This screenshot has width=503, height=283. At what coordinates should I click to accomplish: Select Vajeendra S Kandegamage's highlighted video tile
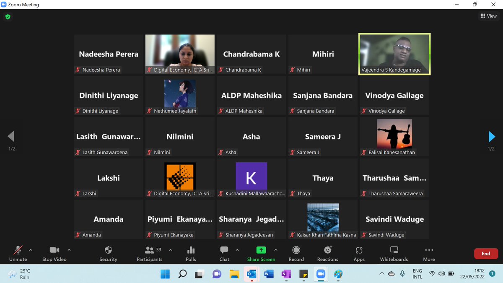[x=394, y=54]
